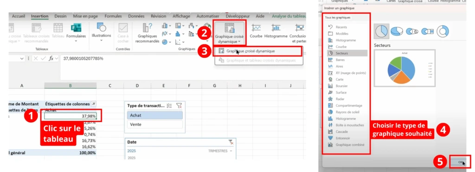Switch to the Mise en page tab
The image size is (475, 172).
[x=86, y=16]
